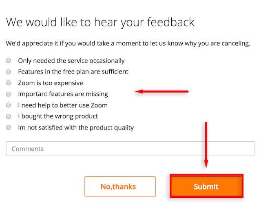
Task: Click the 'We would like to hear your feedback' heading
Action: pyautogui.click(x=100, y=22)
